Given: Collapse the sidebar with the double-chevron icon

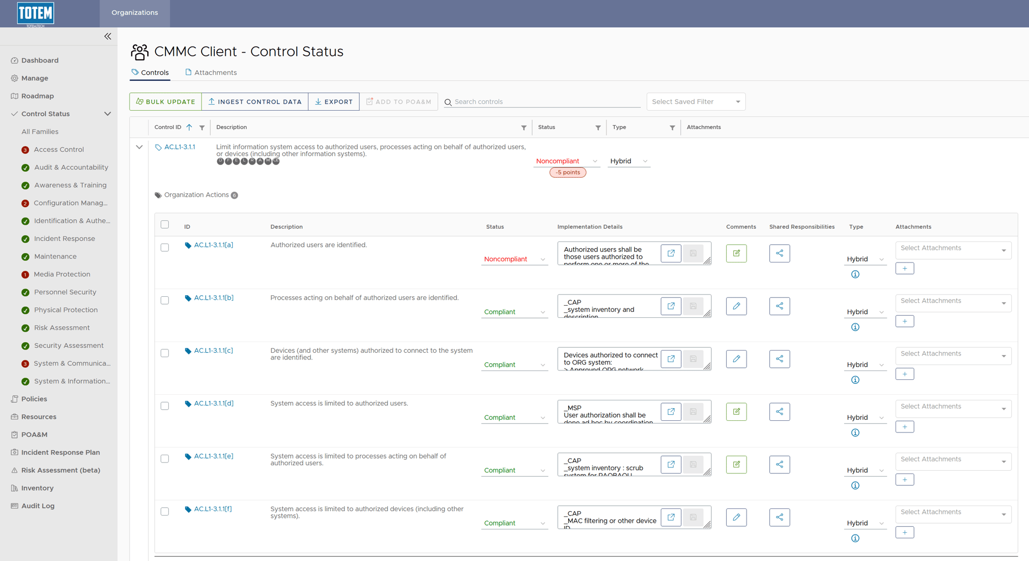Looking at the screenshot, I should pyautogui.click(x=107, y=36).
